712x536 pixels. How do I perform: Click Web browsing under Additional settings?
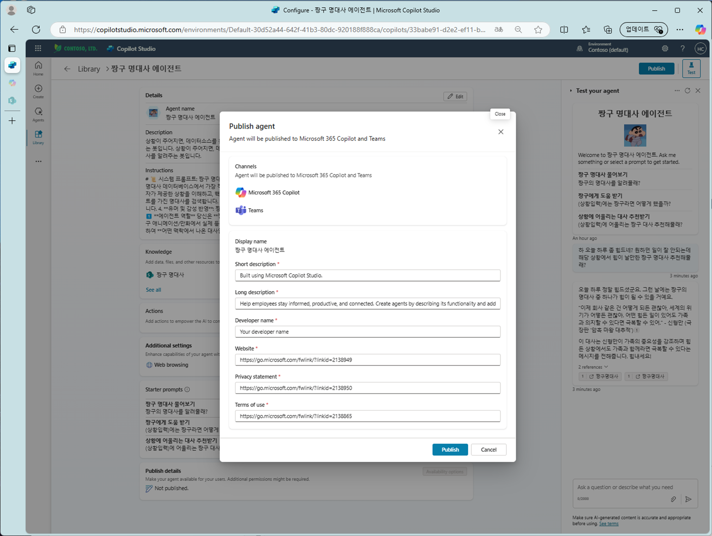167,365
